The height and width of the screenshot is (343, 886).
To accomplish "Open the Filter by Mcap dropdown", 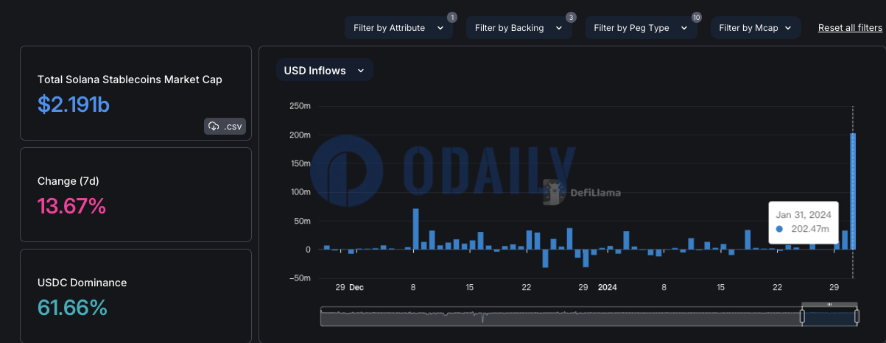I will pyautogui.click(x=756, y=28).
